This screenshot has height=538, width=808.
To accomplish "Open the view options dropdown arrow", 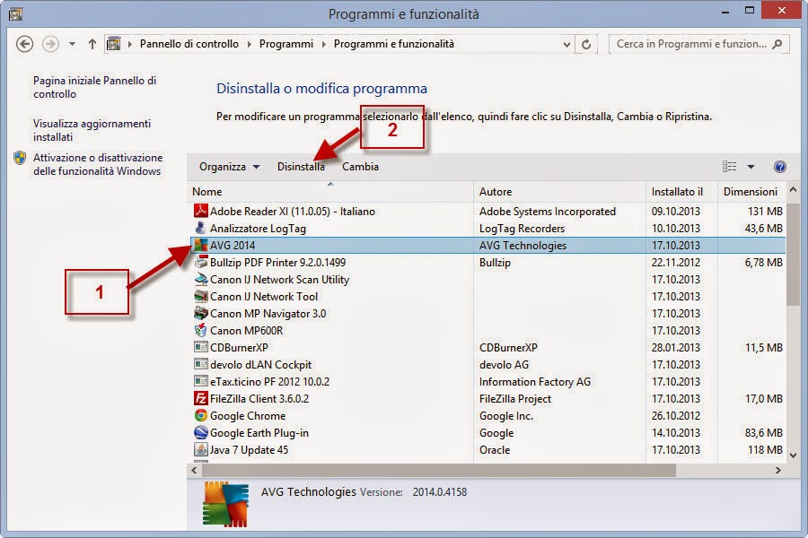I will click(751, 167).
